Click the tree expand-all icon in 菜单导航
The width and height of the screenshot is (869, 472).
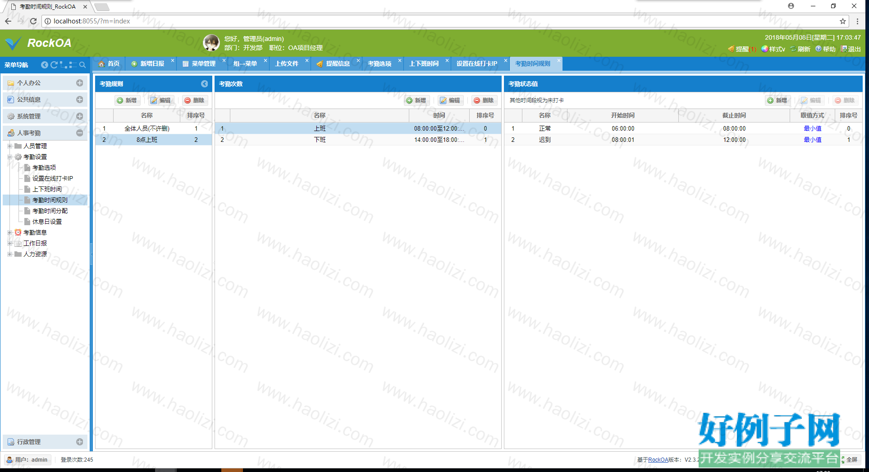[x=64, y=65]
